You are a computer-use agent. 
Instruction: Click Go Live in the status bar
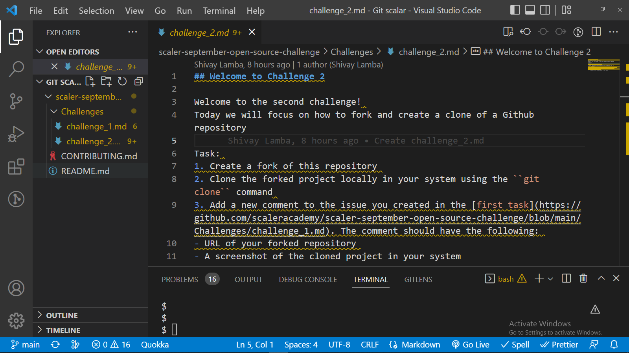point(471,344)
